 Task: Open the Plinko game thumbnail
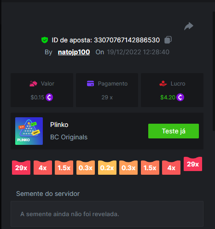pyautogui.click(x=29, y=131)
